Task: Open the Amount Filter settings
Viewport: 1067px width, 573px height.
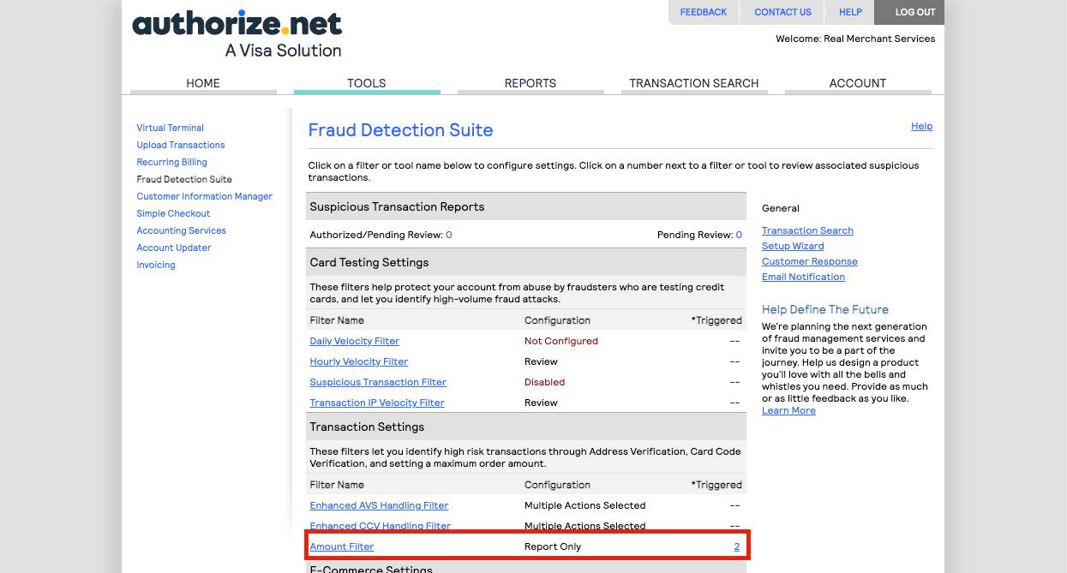Action: pyautogui.click(x=342, y=546)
